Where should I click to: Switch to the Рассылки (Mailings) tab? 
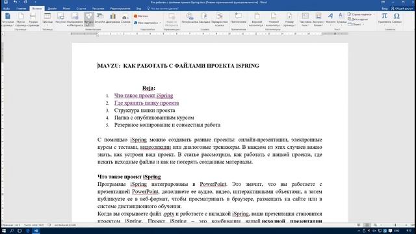coord(98,8)
